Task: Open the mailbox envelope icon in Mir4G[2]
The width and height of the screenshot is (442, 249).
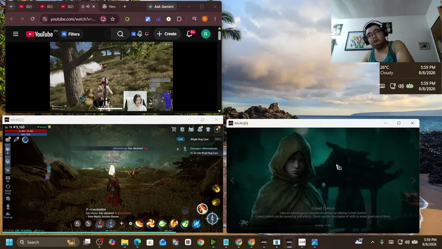Action: pos(8,140)
